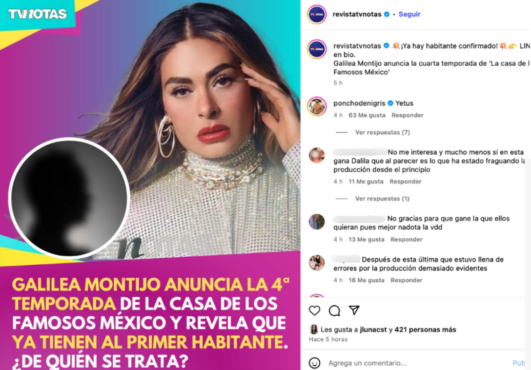Open comments via speech bubble icon

334,311
